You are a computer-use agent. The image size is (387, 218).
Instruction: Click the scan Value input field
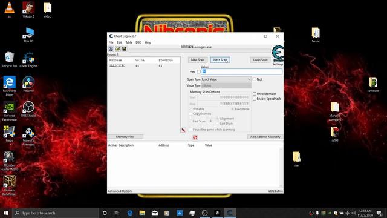coord(242,71)
